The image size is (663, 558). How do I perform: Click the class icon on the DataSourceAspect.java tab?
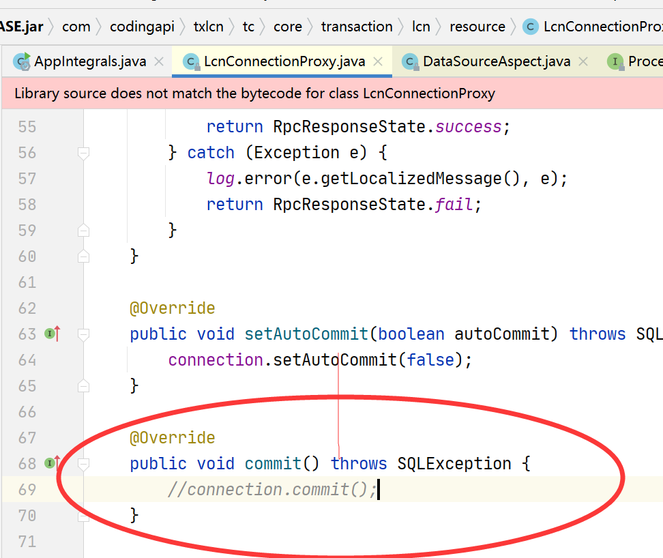[x=410, y=62]
